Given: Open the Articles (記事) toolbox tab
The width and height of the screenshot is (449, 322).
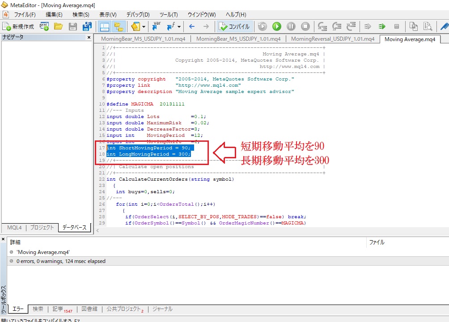Looking at the screenshot, I should (x=62, y=309).
